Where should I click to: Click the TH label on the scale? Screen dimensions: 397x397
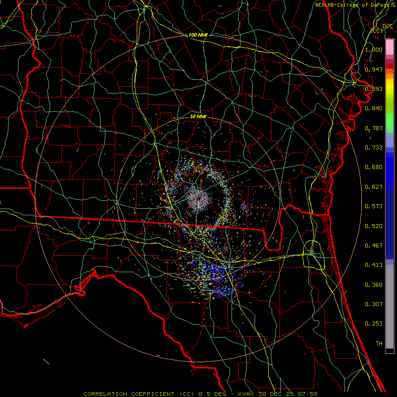click(379, 344)
